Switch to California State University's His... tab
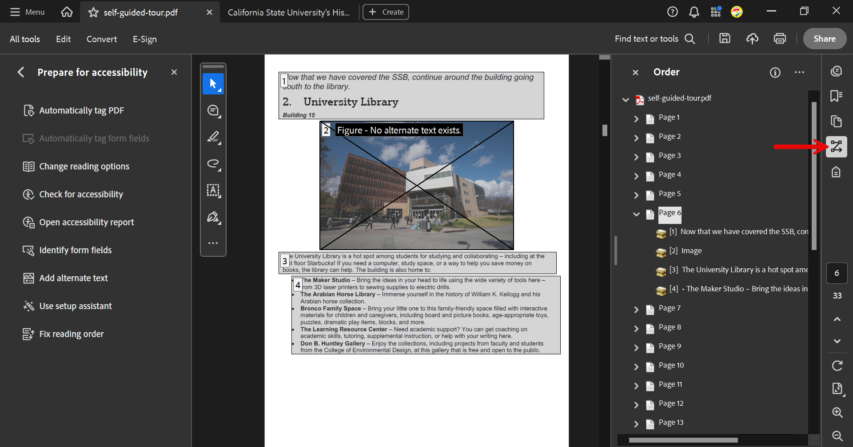Viewport: 853px width, 447px height. point(288,12)
